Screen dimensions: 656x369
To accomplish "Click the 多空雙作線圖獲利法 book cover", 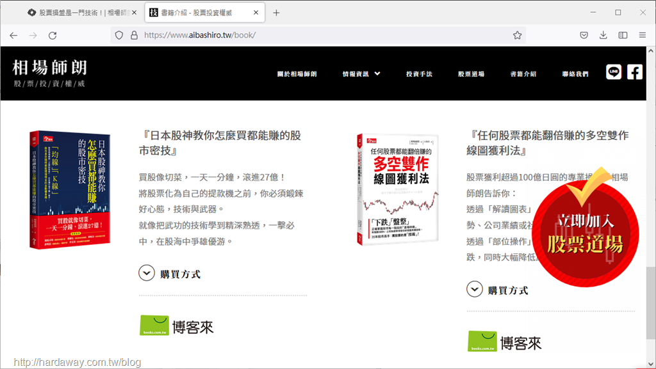I will [397, 189].
